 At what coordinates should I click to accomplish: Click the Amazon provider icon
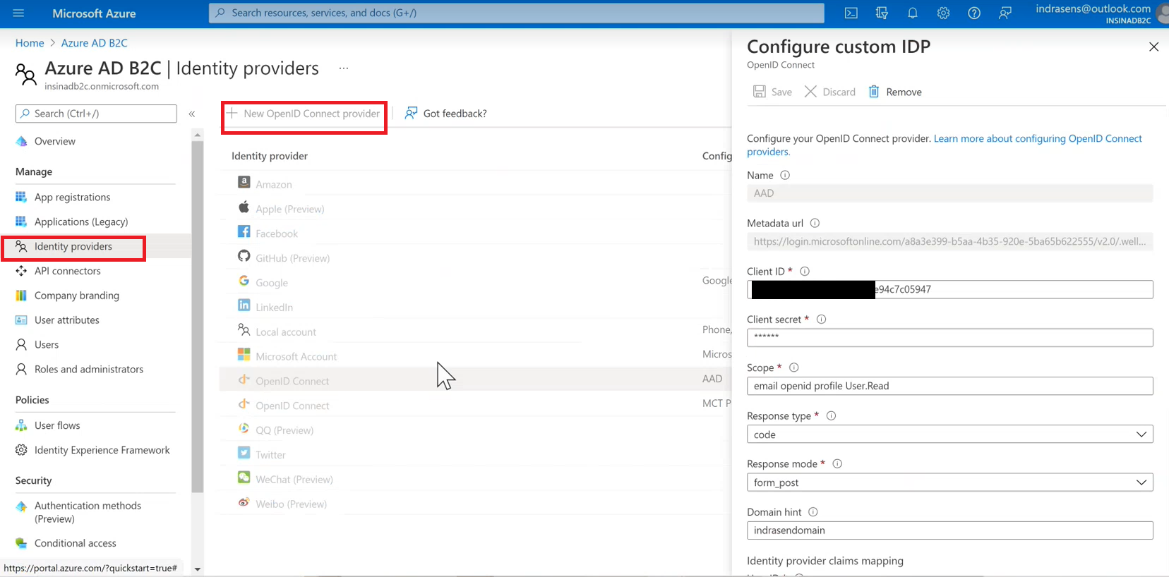tap(244, 182)
